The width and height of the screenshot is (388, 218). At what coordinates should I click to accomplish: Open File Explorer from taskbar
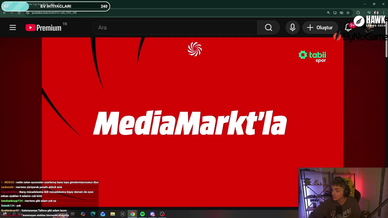click(x=113, y=214)
